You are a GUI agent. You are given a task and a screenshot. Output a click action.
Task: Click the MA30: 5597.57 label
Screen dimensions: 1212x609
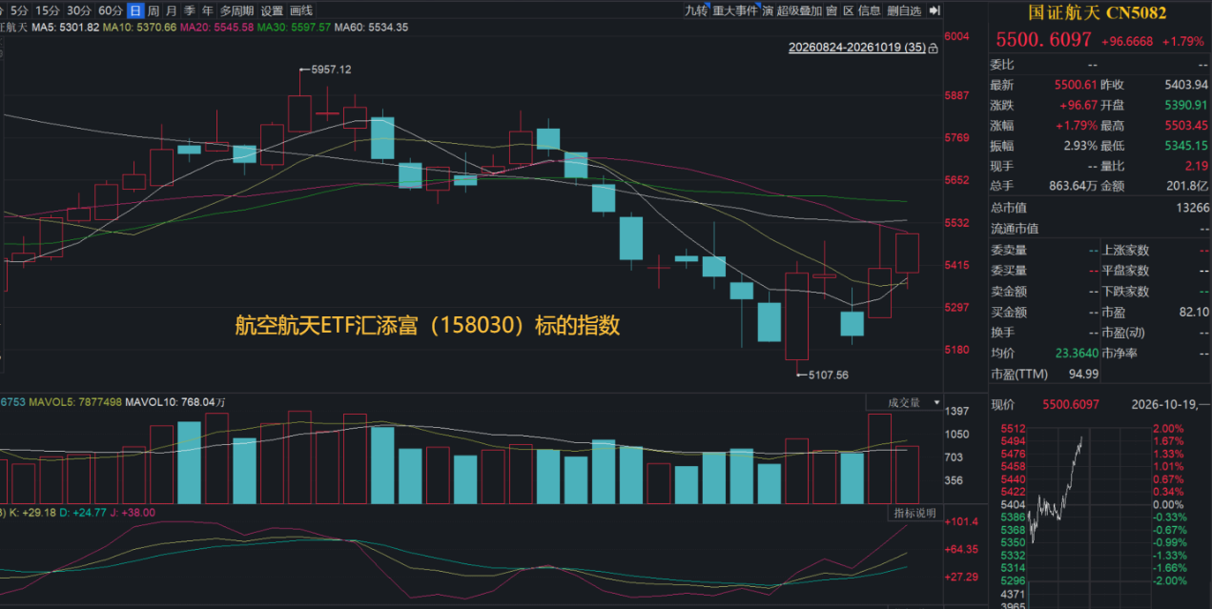click(x=295, y=27)
